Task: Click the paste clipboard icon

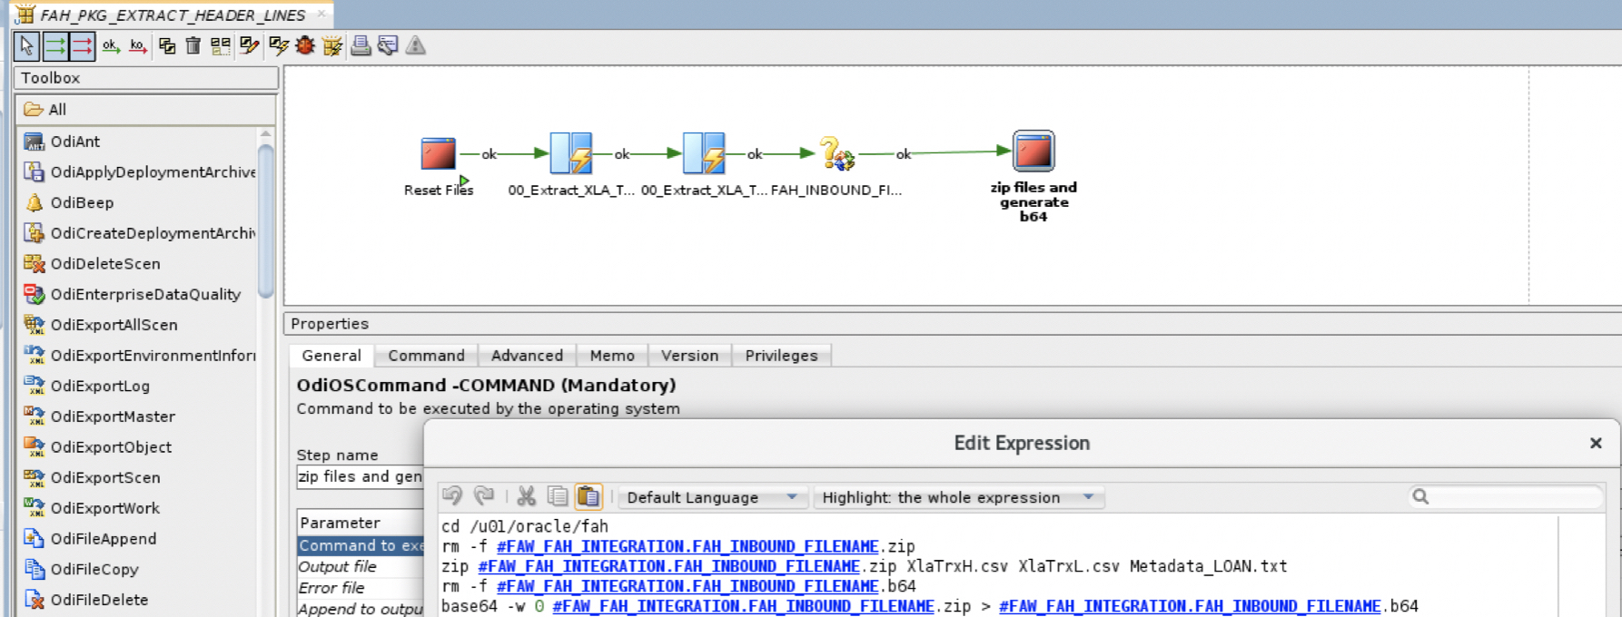Action: point(588,496)
